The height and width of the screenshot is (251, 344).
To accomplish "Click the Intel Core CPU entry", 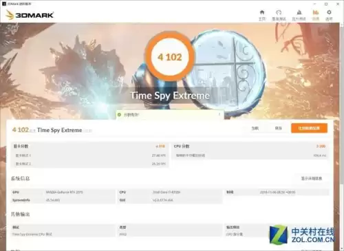I will [x=166, y=192].
